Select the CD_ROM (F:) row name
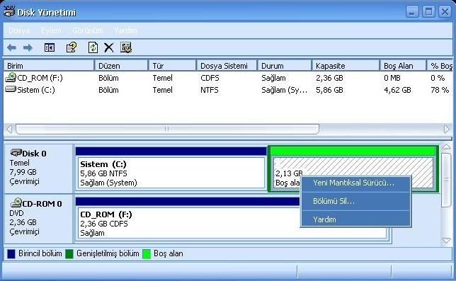Image resolution: width=456 pixels, height=281 pixels. click(40, 78)
